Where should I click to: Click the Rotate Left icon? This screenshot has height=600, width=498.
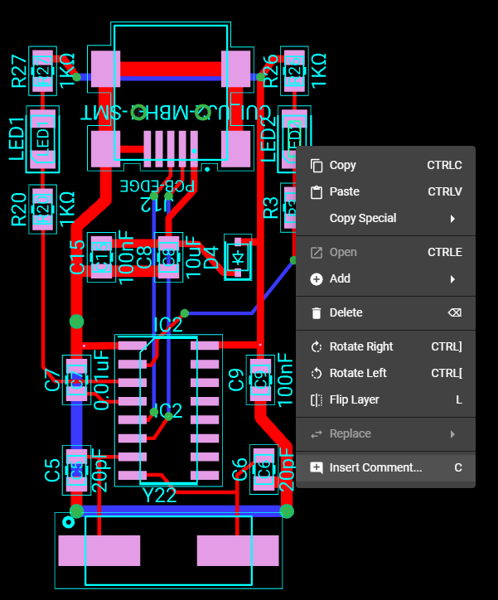click(317, 373)
